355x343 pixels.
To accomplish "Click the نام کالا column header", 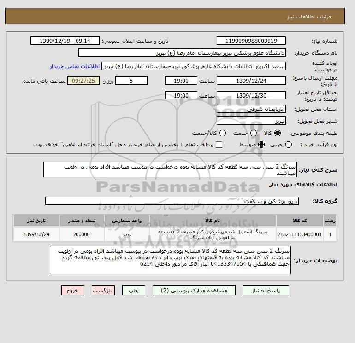I will click(x=213, y=221).
